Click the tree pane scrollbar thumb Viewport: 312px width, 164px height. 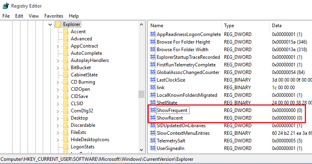(142, 94)
